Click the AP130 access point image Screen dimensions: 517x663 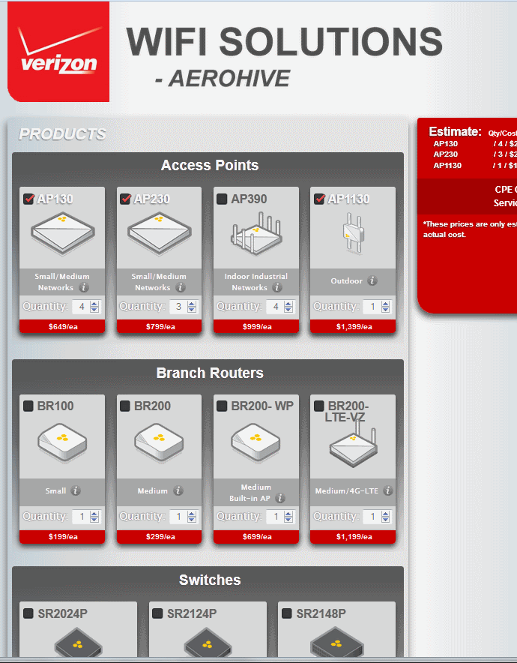pos(62,233)
